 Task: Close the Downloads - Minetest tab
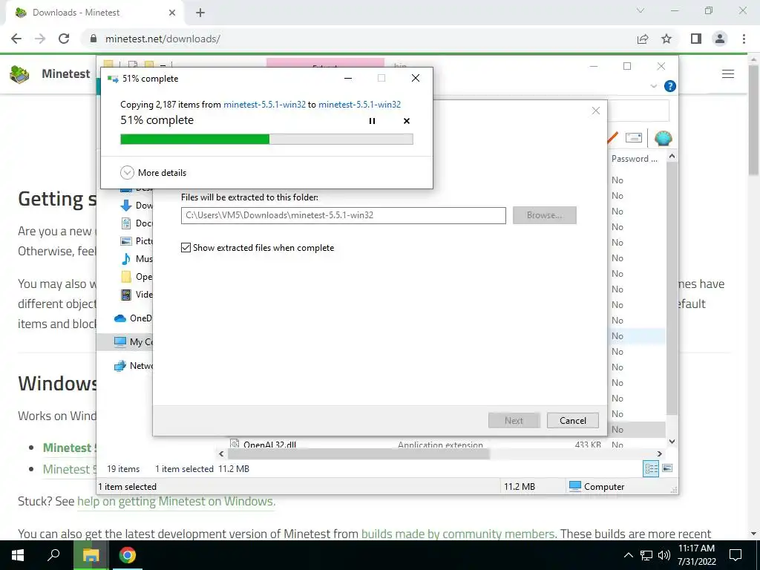[x=172, y=13]
